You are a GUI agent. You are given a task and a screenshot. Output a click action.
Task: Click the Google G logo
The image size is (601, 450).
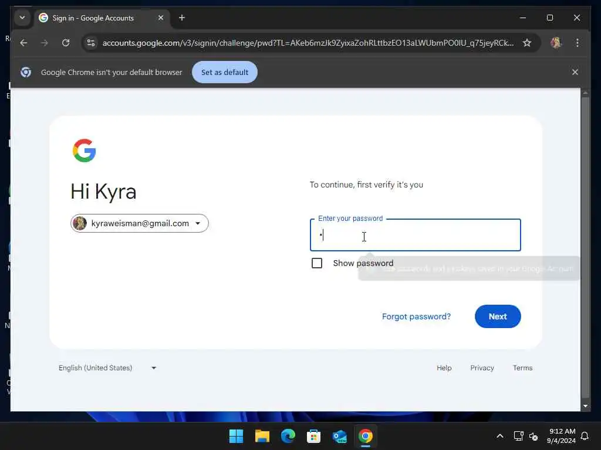[x=85, y=151]
